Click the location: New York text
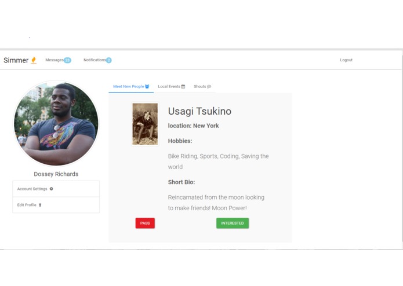The image size is (403, 286). [x=193, y=126]
